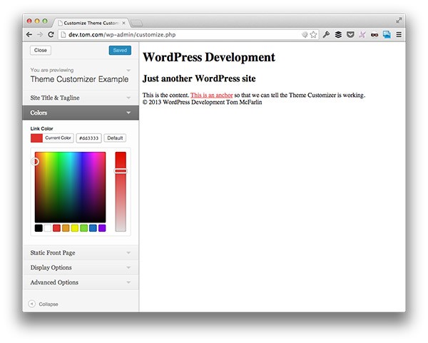The image size is (428, 343).
Task: Click 'Just another WordPress site' tagline
Action: coord(199,78)
